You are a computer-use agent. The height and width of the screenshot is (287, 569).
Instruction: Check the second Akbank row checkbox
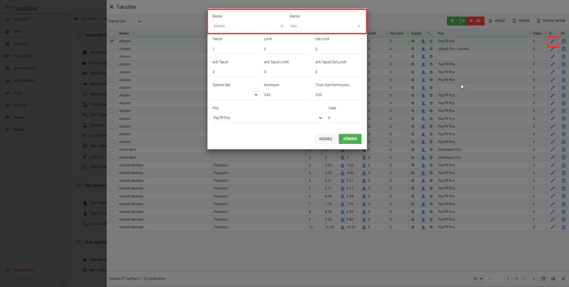(112, 49)
